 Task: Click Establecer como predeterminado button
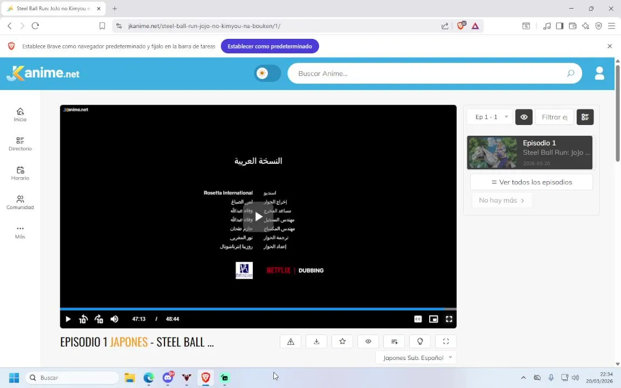coord(270,46)
